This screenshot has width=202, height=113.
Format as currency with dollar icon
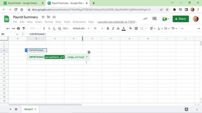click(x=44, y=29)
